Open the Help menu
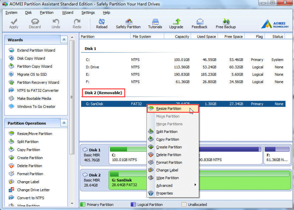Screen dimensions: 294x210 pos(107,12)
